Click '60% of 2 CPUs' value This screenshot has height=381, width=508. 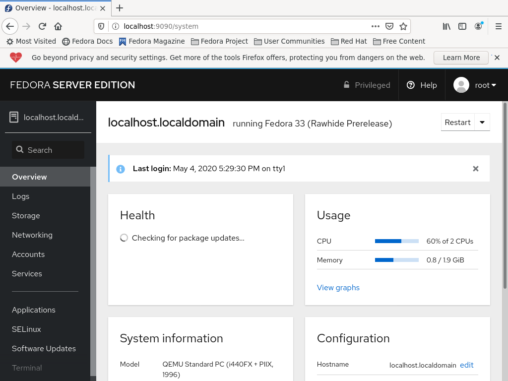tap(449, 241)
